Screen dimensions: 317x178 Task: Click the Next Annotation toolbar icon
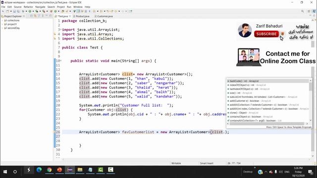click(94, 11)
